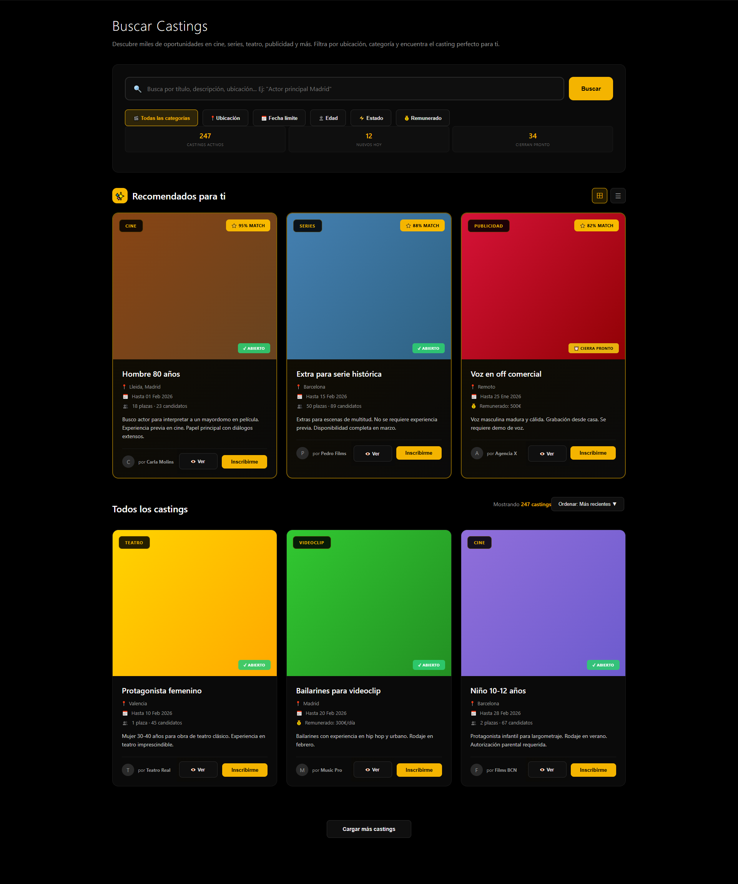The image size is (738, 884).
Task: Open Ordenar Más recientes dropdown
Action: point(587,504)
